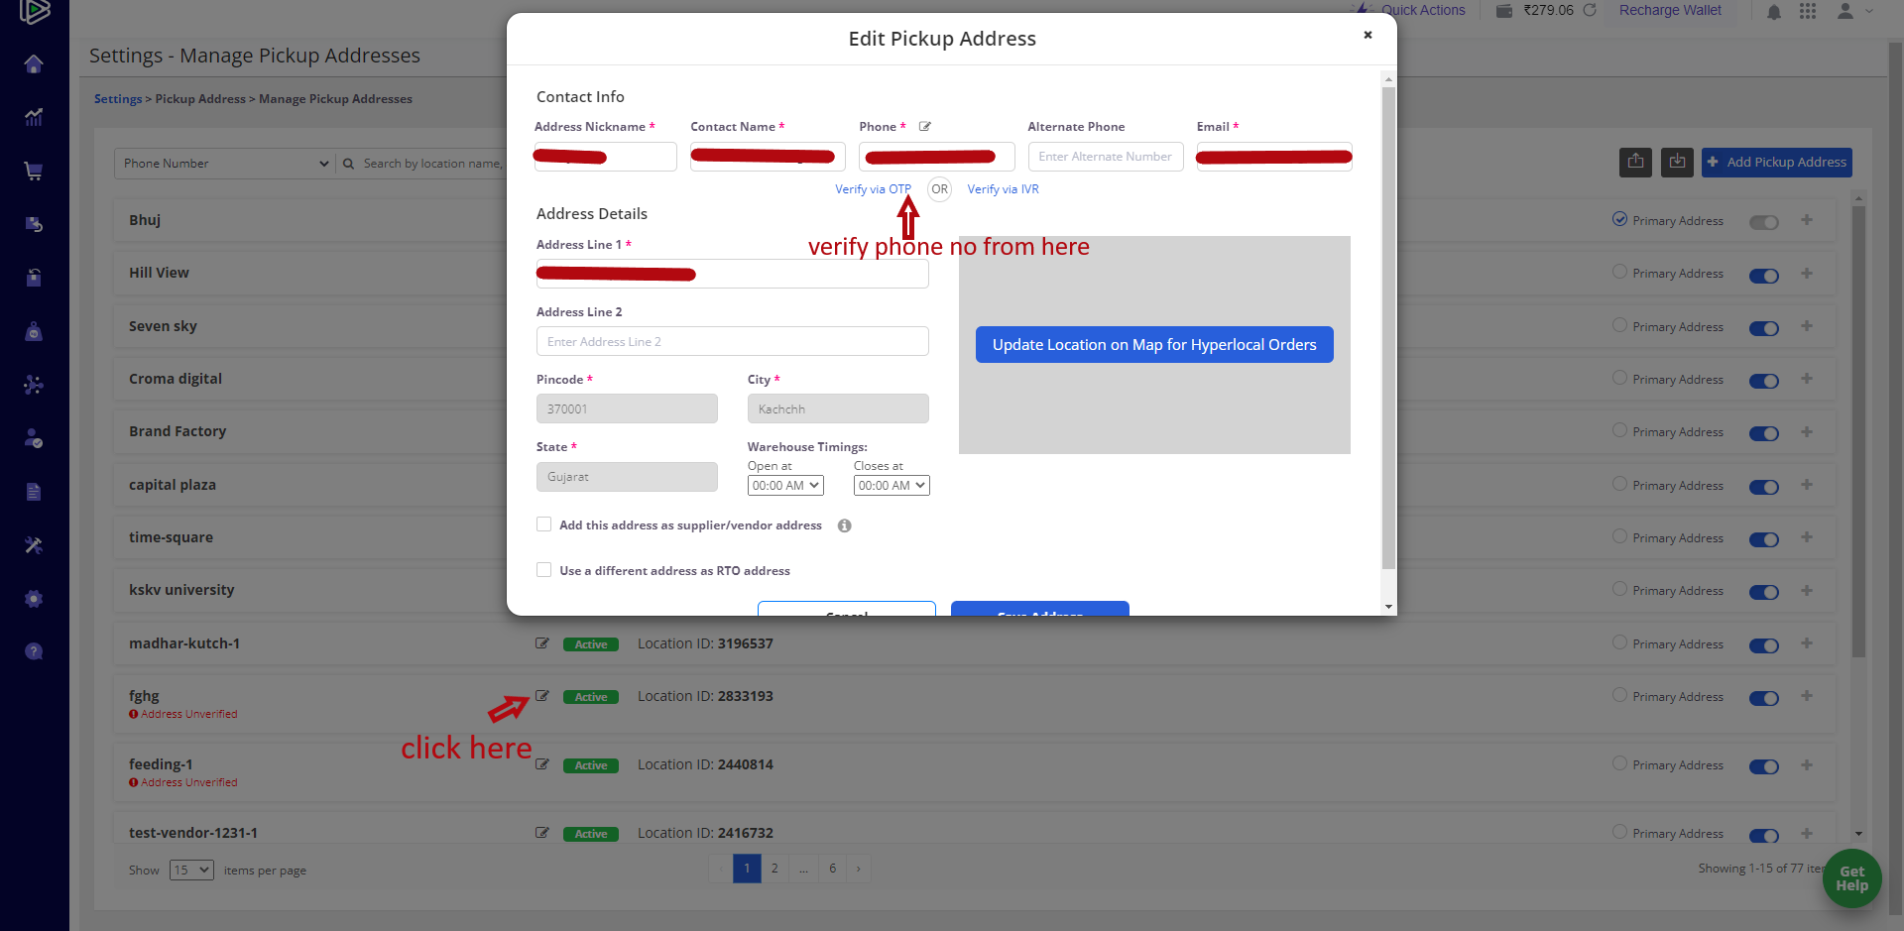Image resolution: width=1904 pixels, height=931 pixels.
Task: Click the home icon in left sidebar
Action: point(34,64)
